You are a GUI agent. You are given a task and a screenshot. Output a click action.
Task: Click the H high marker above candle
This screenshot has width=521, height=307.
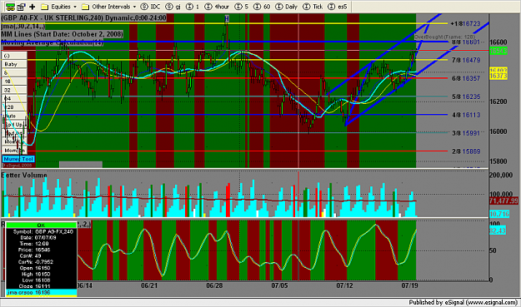(x=227, y=18)
